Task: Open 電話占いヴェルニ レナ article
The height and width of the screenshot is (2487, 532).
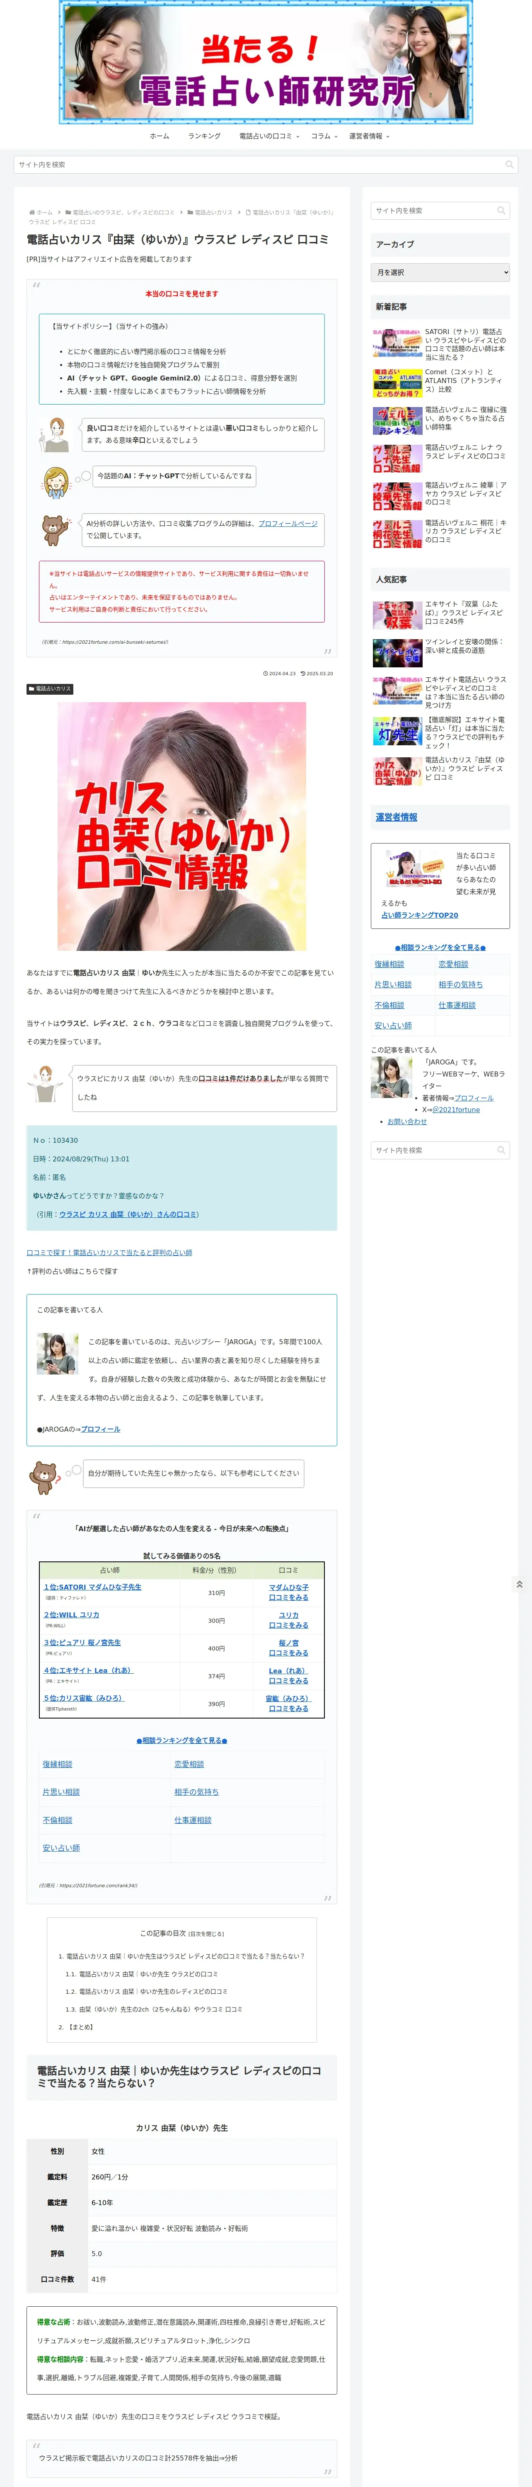Action: click(x=440, y=457)
